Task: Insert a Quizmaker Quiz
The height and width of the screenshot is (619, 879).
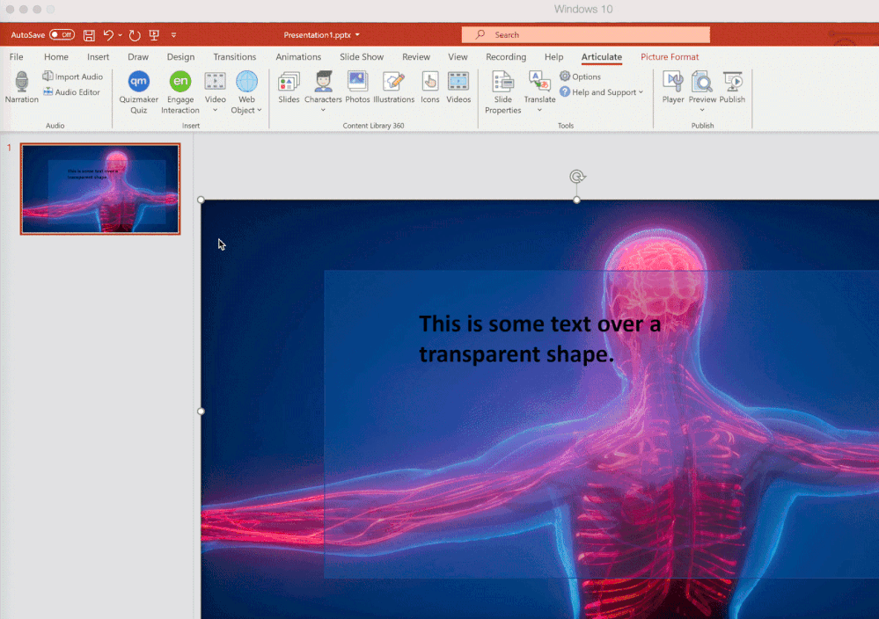Action: (x=139, y=82)
